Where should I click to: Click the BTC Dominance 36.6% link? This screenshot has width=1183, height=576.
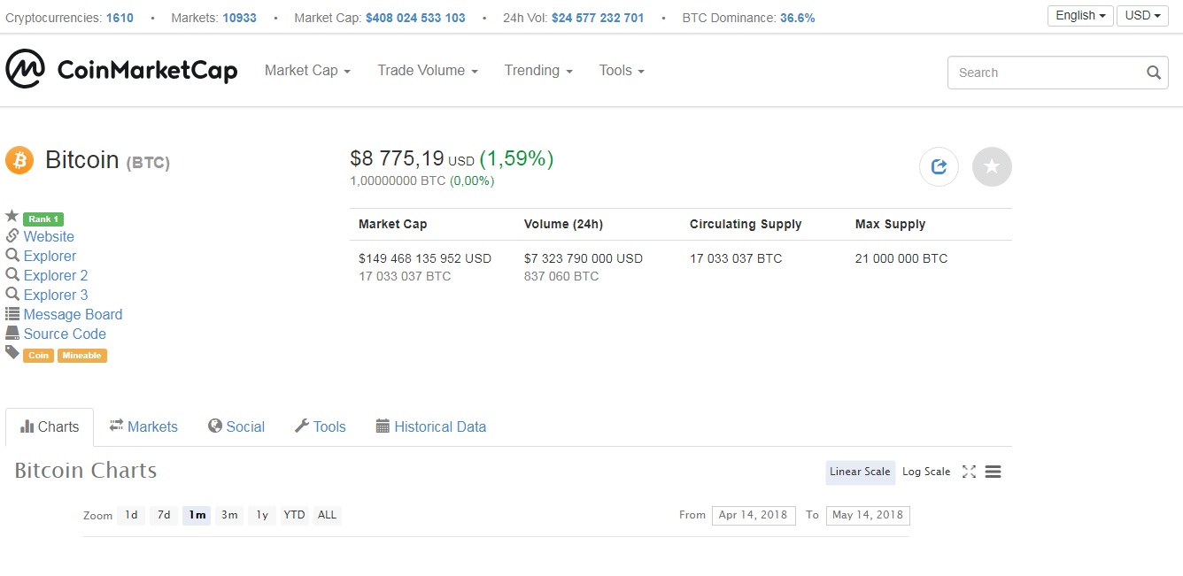click(x=797, y=18)
